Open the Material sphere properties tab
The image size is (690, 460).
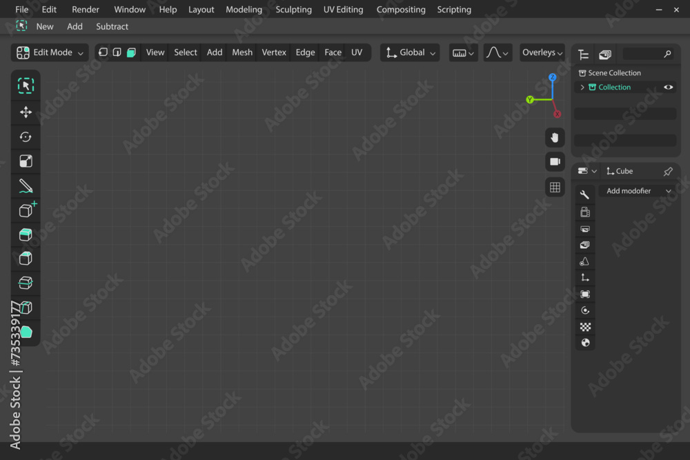(585, 343)
